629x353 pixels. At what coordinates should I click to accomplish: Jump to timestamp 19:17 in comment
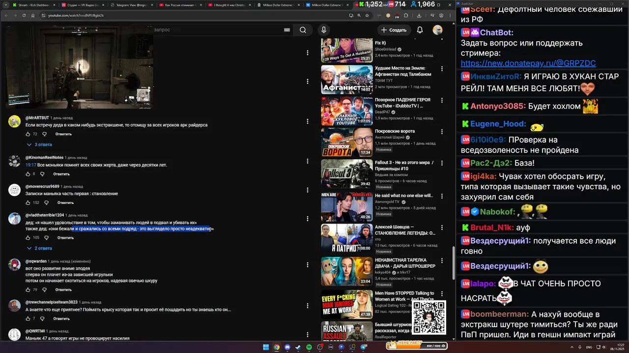click(x=30, y=165)
